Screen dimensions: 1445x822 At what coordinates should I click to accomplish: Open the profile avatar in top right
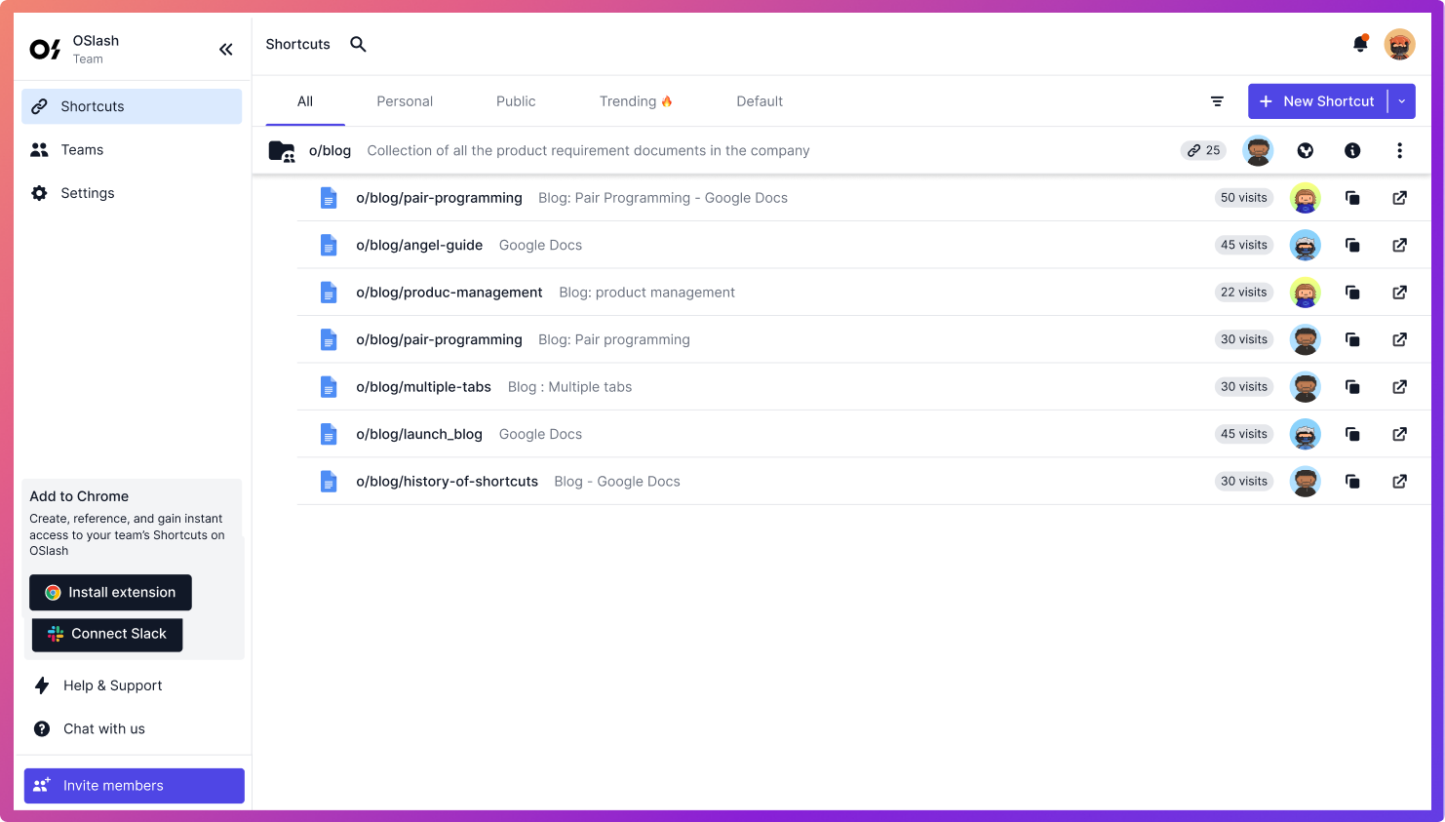coord(1399,44)
